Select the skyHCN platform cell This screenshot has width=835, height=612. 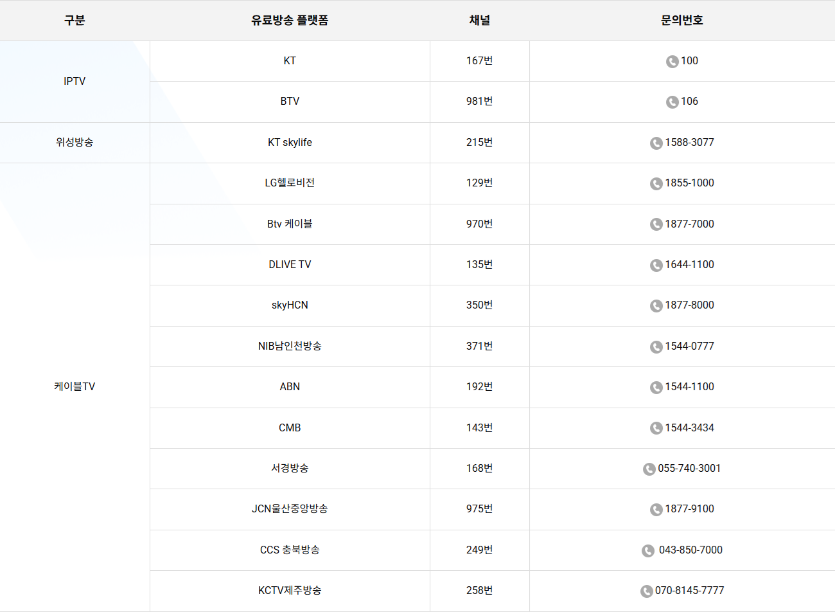tap(290, 305)
